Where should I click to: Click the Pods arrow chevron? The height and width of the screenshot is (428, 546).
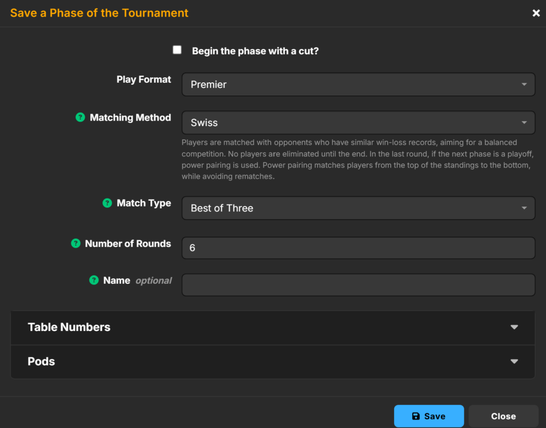[514, 361]
